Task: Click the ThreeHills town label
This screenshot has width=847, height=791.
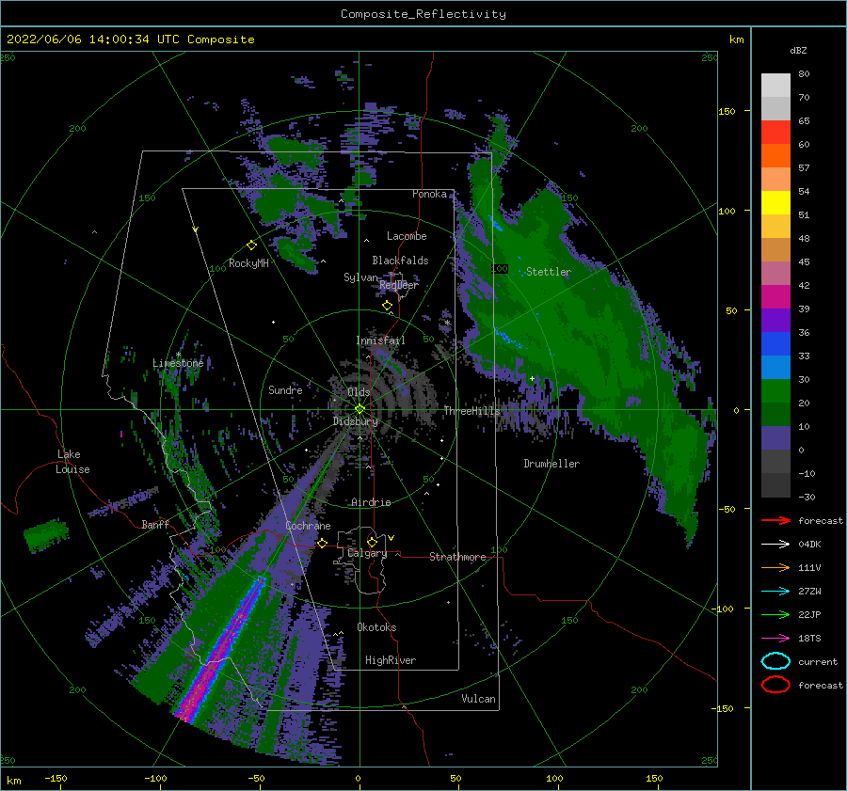Action: 472,411
